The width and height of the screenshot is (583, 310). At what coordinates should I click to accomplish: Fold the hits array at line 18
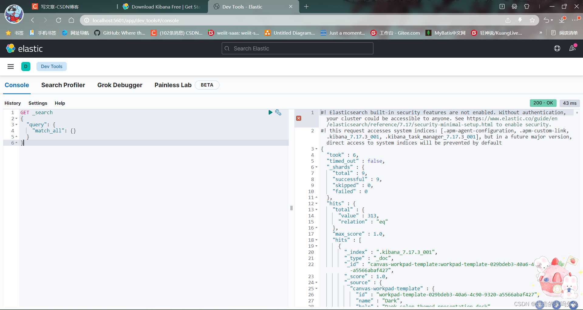(316, 240)
